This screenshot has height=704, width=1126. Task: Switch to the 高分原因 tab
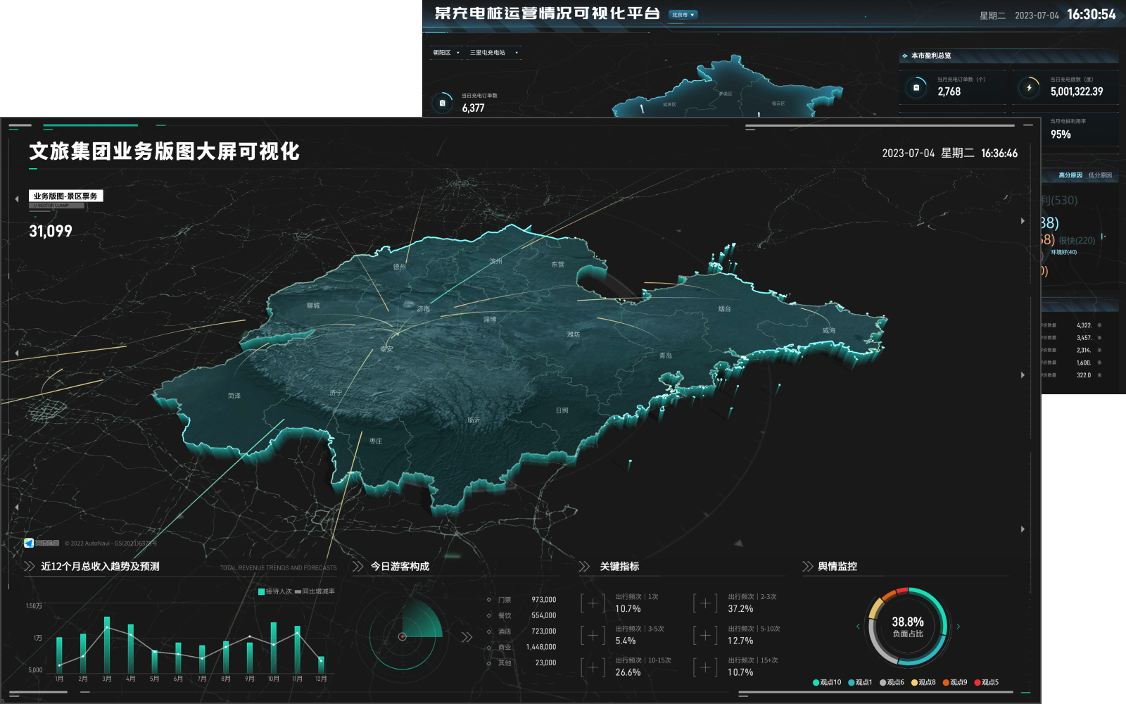click(1070, 175)
